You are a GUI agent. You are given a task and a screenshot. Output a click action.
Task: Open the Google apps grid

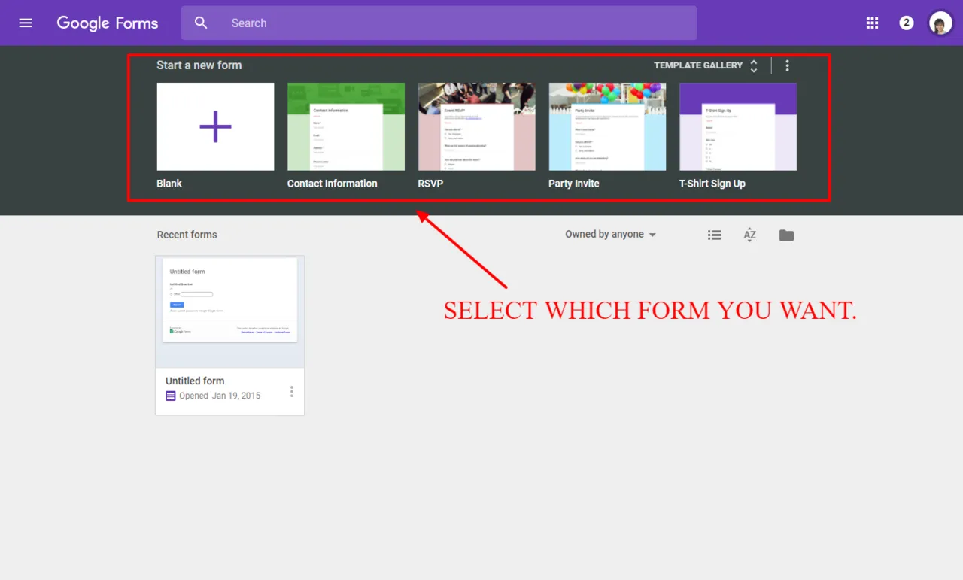[x=872, y=23]
